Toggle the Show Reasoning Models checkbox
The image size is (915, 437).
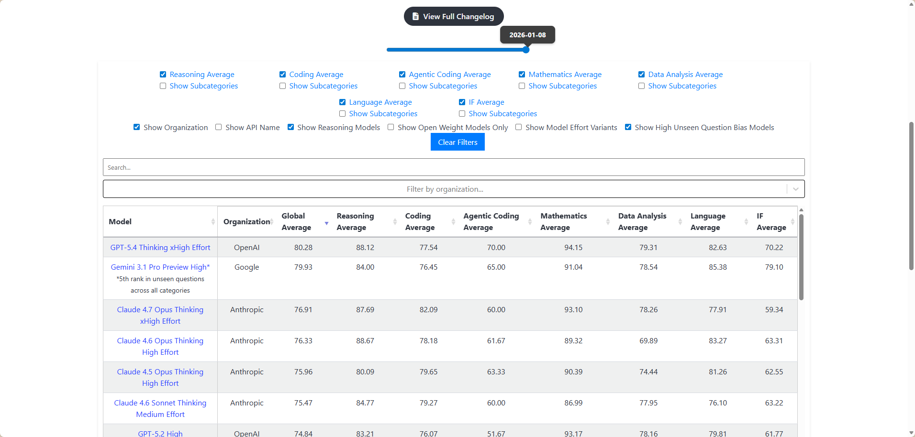290,127
